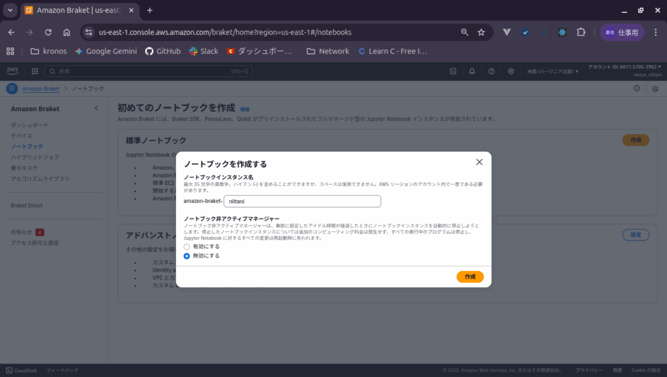Open the browser extensions puzzle icon
The image size is (667, 377).
[581, 32]
